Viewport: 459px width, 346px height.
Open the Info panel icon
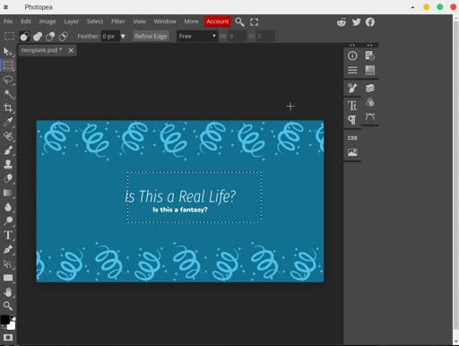352,56
